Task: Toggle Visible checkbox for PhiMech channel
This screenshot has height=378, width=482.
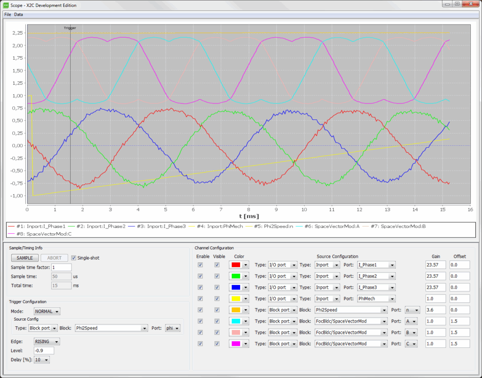Action: click(x=217, y=299)
